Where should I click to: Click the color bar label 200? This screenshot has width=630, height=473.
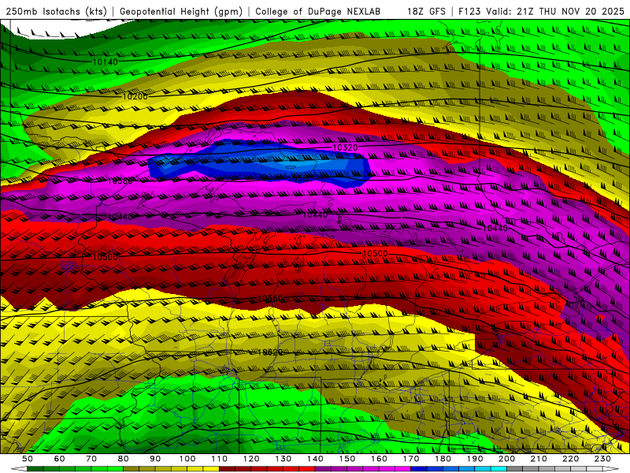coord(507,459)
